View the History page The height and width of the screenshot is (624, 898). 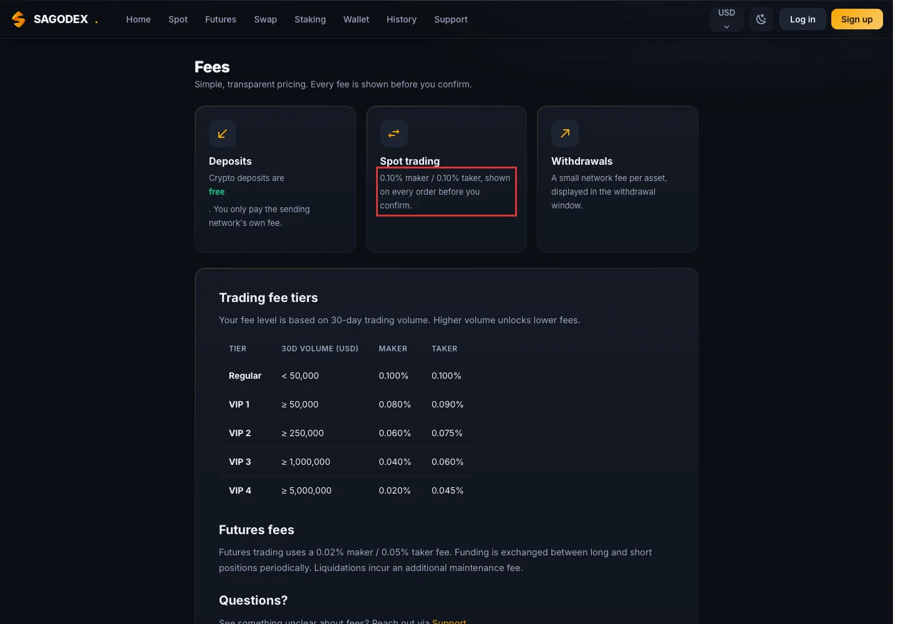pyautogui.click(x=402, y=19)
